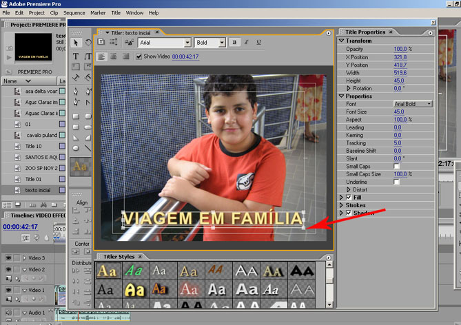Select the horizontal Type tool
The height and width of the screenshot is (325, 461).
pos(76,56)
